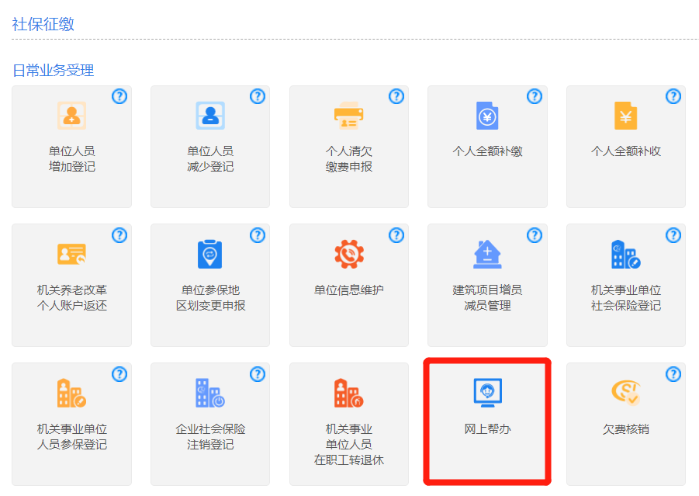Click the orange 个人全额补收 yuan icon

625,116
